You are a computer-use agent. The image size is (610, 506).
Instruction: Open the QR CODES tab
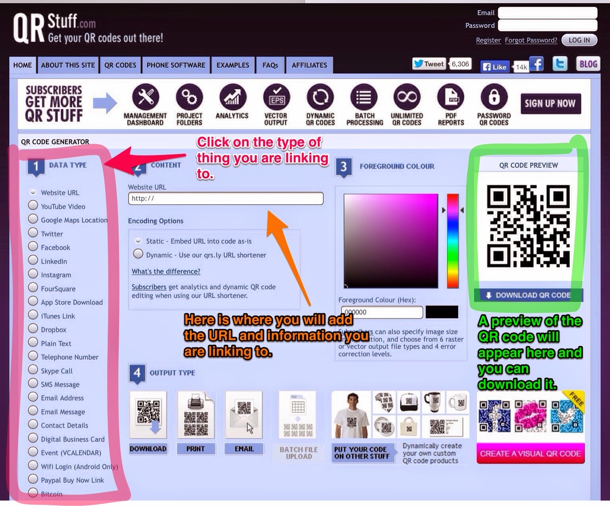120,65
